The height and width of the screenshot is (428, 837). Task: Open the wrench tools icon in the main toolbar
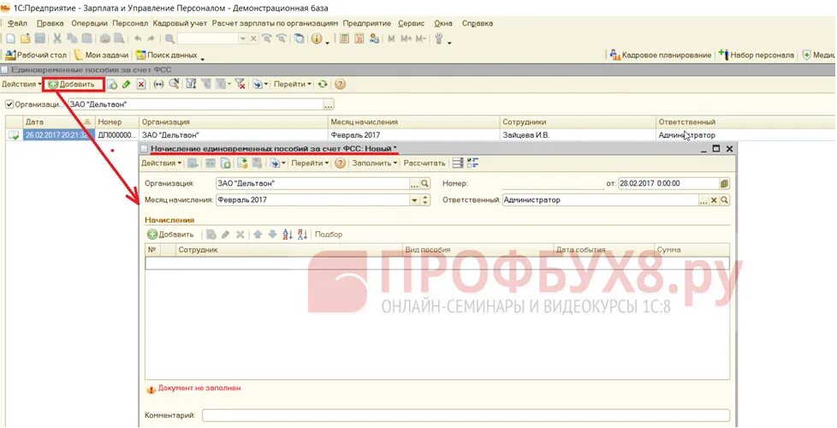pos(440,39)
